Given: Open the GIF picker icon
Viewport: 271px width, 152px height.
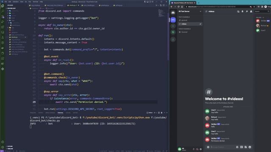Looking at the screenshot, I should (x=241, y=147).
